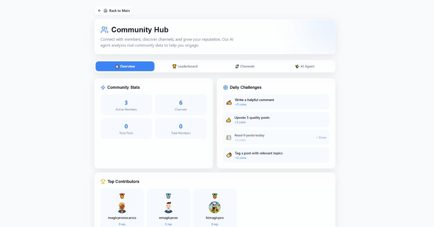Click the gold medal above magicpronocarsss
This screenshot has width=434, height=227.
pos(122,196)
